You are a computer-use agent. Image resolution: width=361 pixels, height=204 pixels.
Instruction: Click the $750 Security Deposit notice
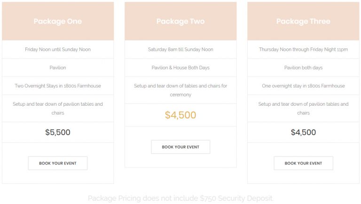pos(180,198)
